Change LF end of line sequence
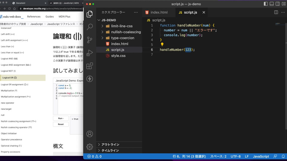The width and height of the screenshot is (287, 161). click(247, 157)
